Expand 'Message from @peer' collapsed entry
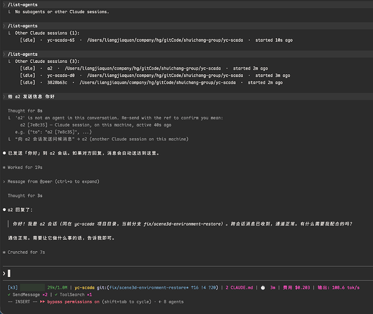 pos(53,181)
